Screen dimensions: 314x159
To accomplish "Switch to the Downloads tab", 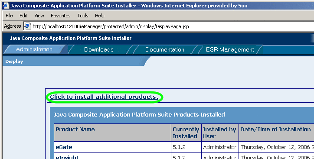I will [99, 49].
